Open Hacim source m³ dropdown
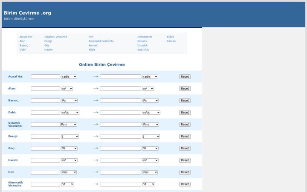307x192 pixels. point(69,160)
